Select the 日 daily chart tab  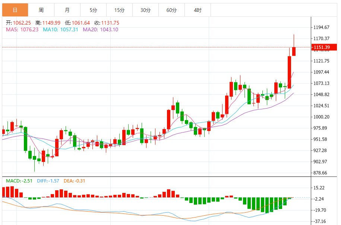[15, 10]
